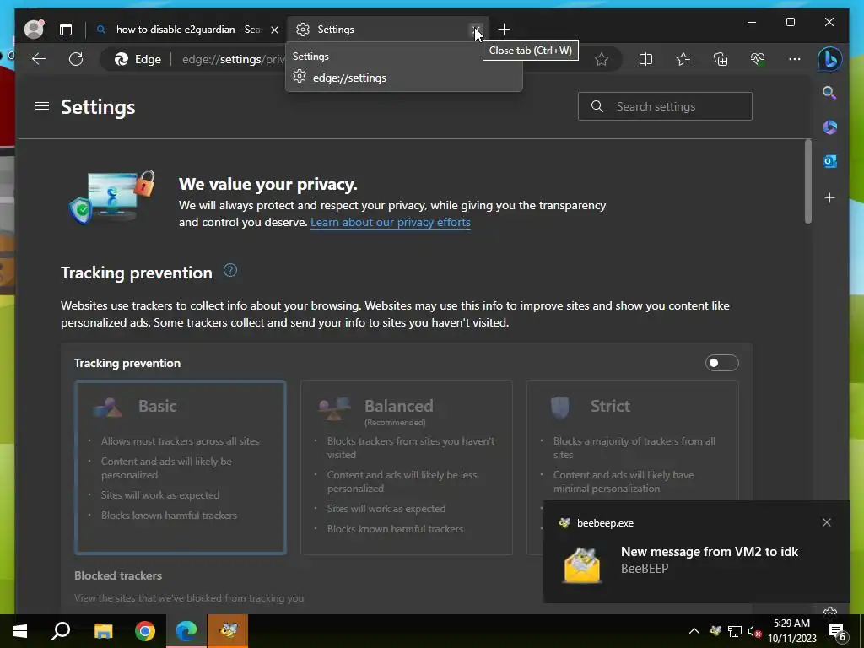Image resolution: width=864 pixels, height=648 pixels.
Task: Open Collections
Action: click(x=721, y=59)
